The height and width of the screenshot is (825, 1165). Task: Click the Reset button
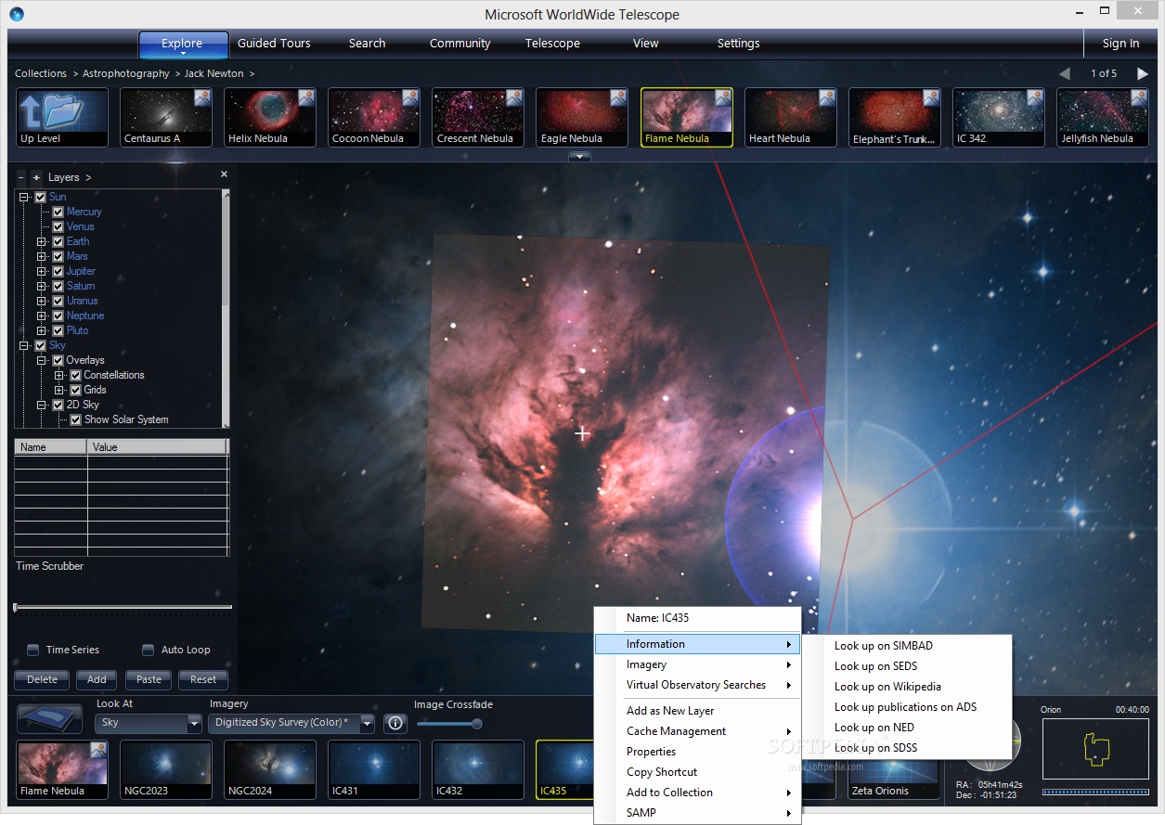(203, 679)
